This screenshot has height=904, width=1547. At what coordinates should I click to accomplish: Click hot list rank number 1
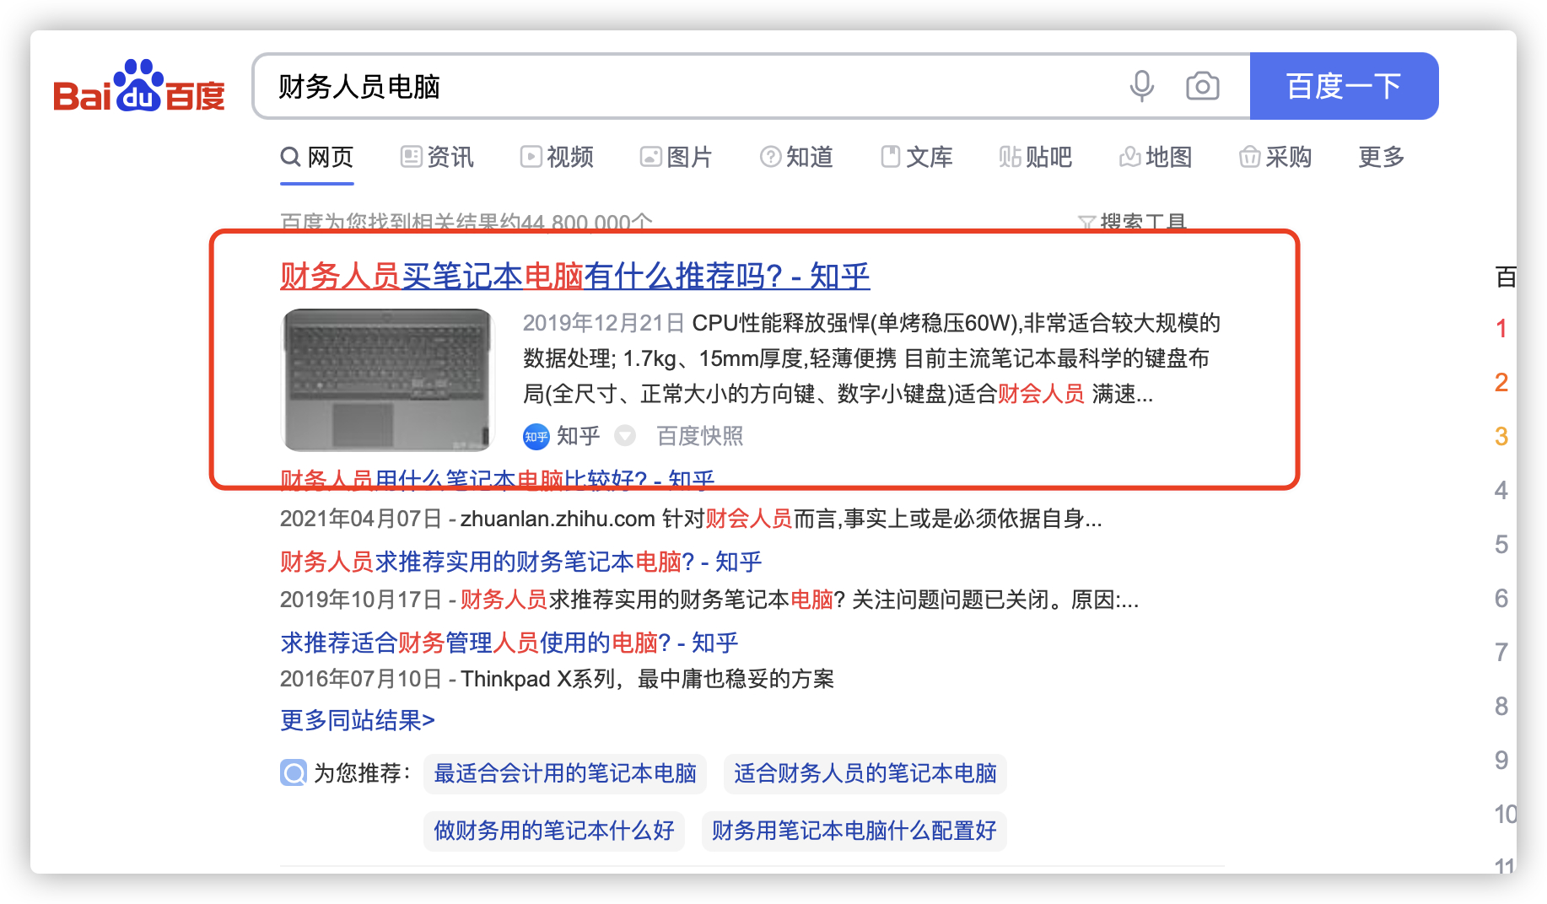1501,329
